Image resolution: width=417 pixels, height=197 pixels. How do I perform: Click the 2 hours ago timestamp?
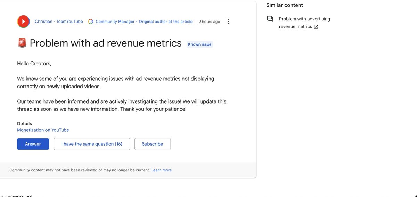click(x=209, y=22)
